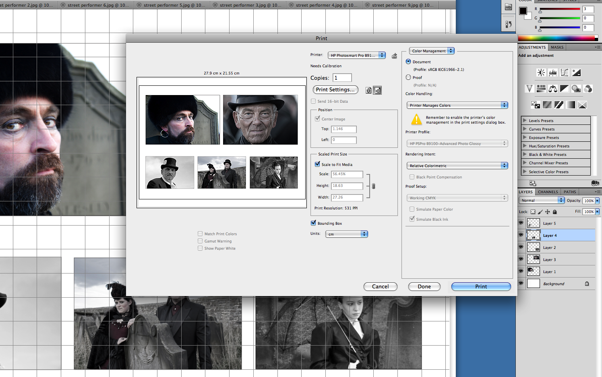Click the Done button
Screen dimensions: 602x377
(x=424, y=286)
